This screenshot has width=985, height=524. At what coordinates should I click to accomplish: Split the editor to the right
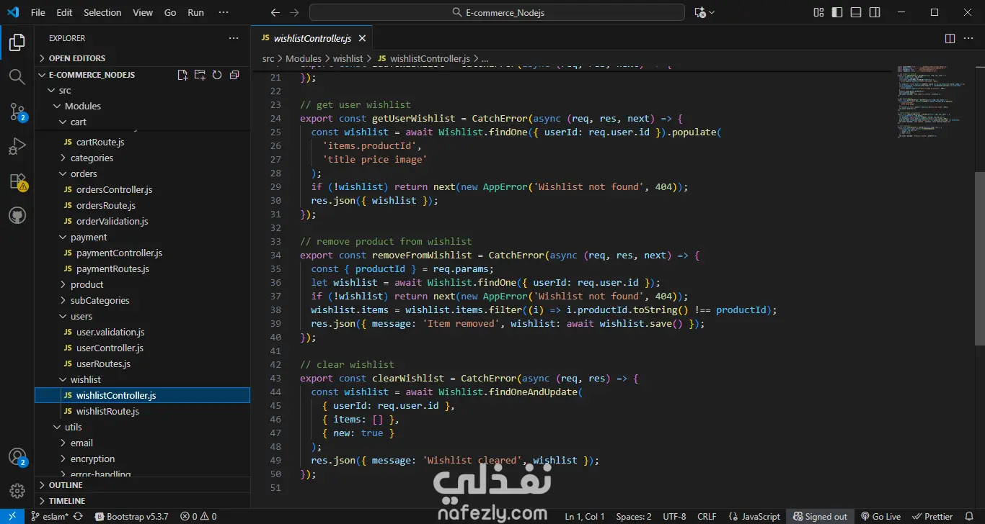(950, 38)
